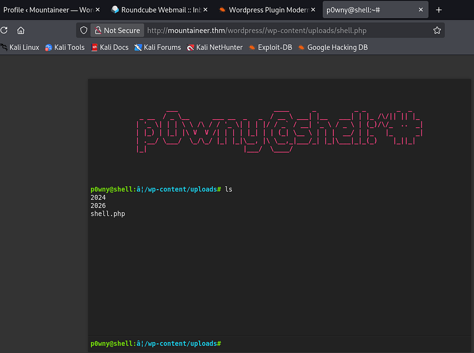Screen dimensions: 474x353
Task: Open the Kali Tools bookmark
Action: (x=65, y=47)
